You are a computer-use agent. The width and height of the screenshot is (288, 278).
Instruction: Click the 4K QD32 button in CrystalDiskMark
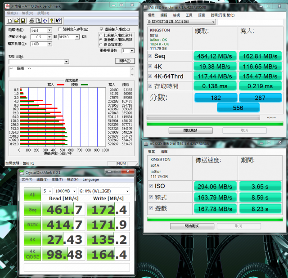[32, 254]
